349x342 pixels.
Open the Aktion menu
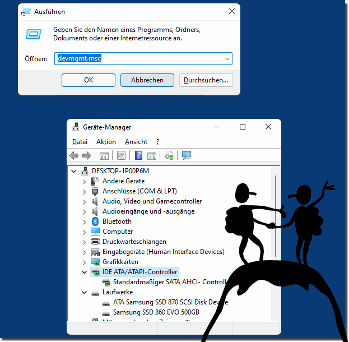click(106, 142)
